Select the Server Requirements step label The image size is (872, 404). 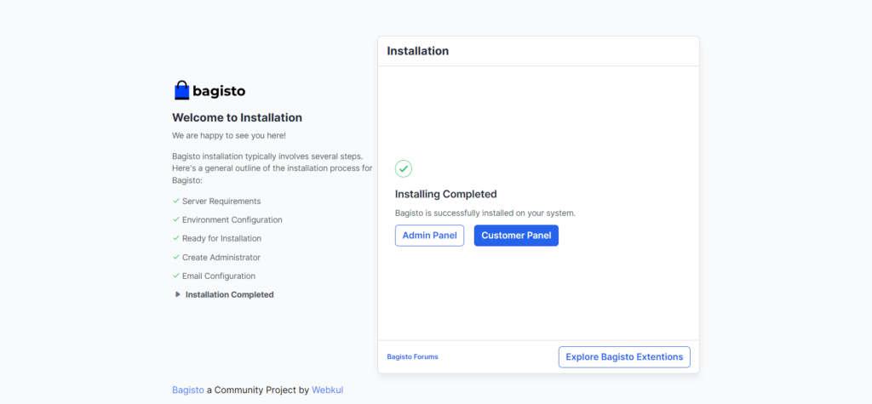(221, 201)
